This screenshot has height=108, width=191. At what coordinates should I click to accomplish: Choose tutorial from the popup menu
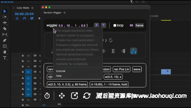click(61, 71)
